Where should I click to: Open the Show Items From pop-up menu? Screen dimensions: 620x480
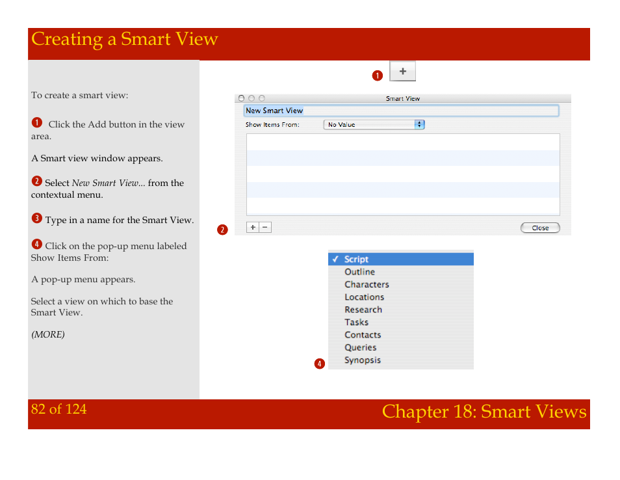[374, 125]
